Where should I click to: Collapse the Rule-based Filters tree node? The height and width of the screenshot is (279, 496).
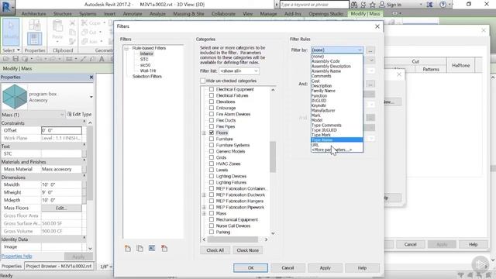click(126, 48)
